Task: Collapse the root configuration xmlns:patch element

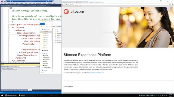Action: (x=9, y=25)
